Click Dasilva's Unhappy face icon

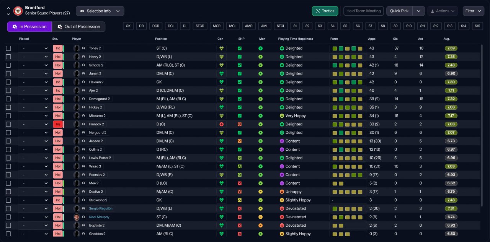click(282, 192)
